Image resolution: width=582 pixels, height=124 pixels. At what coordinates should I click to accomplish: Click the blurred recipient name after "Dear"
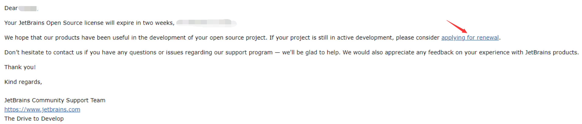click(x=28, y=9)
